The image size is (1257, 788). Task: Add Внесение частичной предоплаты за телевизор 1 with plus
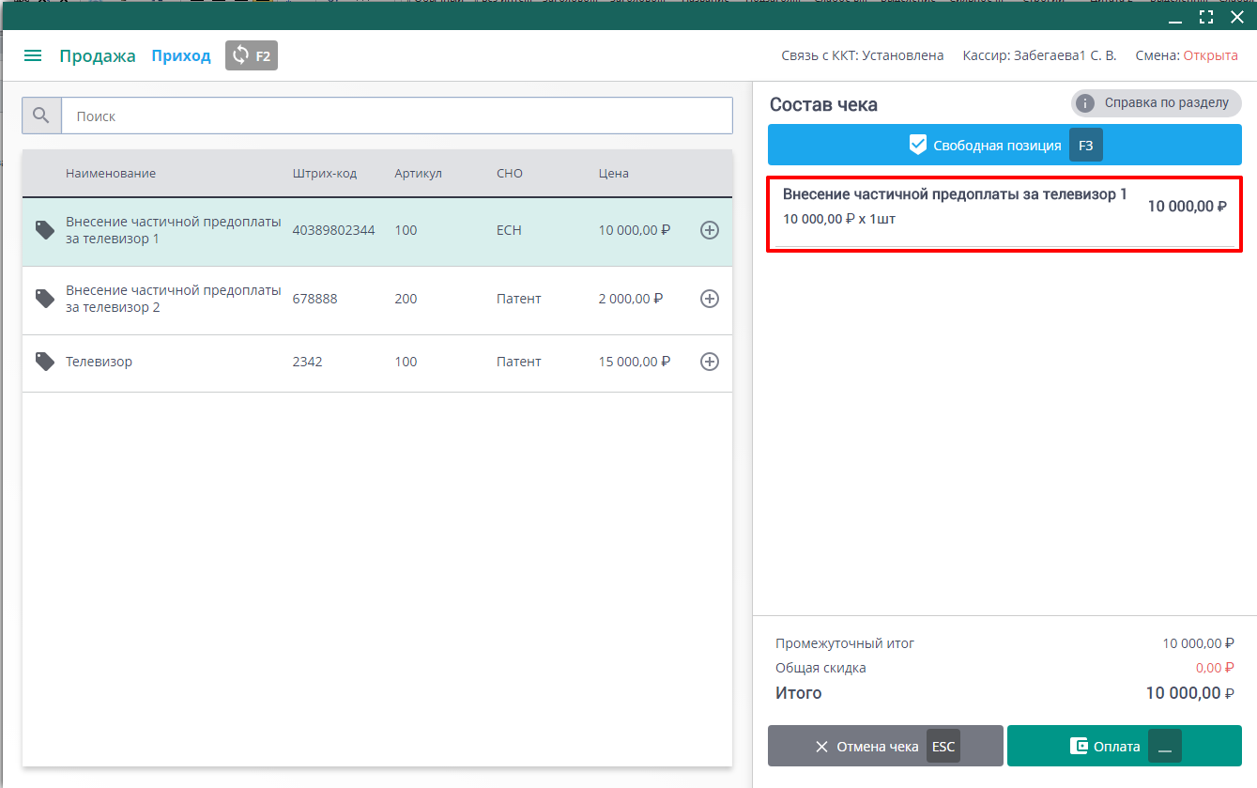710,230
